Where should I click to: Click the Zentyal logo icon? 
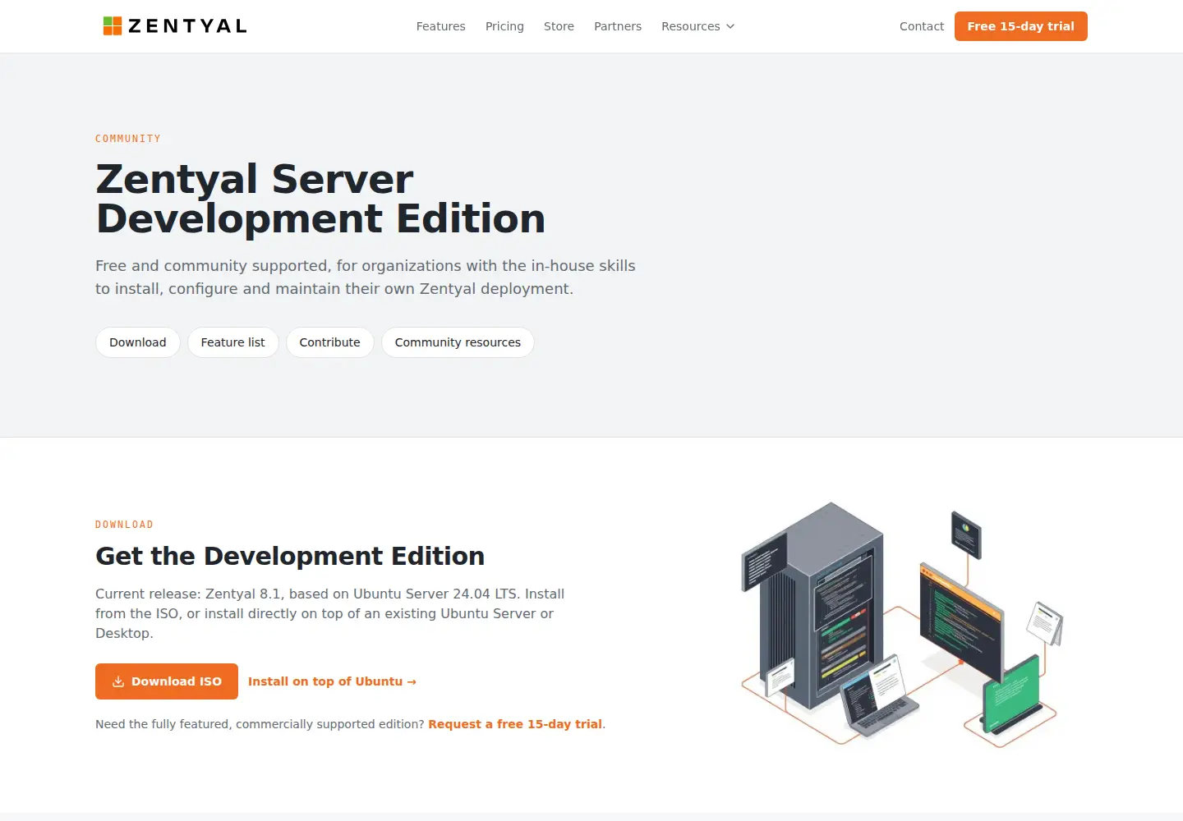tap(112, 26)
